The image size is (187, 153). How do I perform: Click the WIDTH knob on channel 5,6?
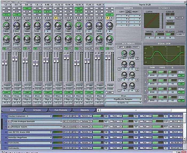pyautogui.click(x=27, y=39)
